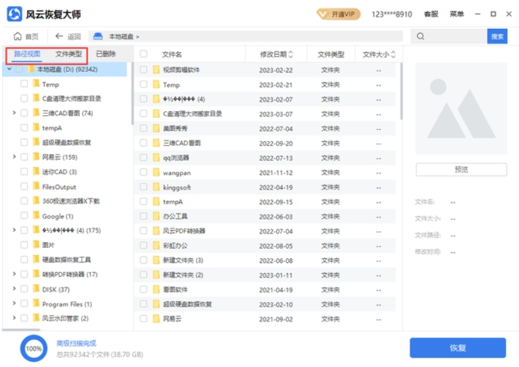Click 本地磁盘 in the breadcrumb path

pyautogui.click(x=121, y=36)
